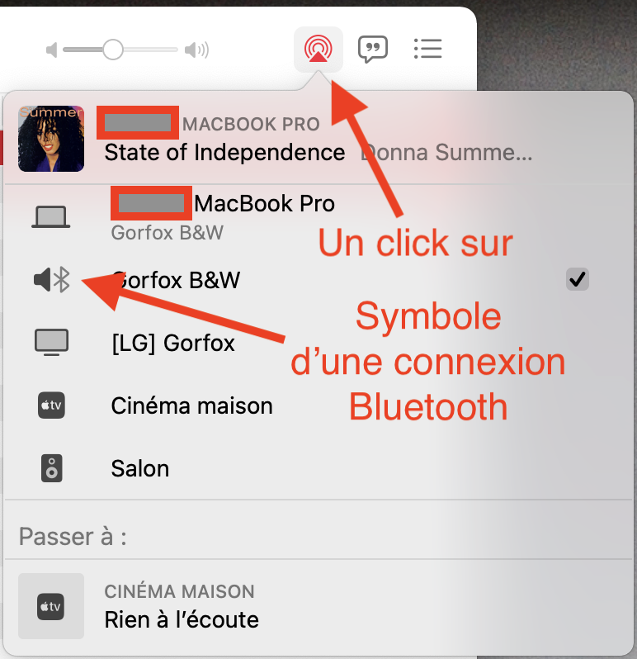This screenshot has width=637, height=659.
Task: Select Cinéma maison as audio output
Action: point(318,405)
